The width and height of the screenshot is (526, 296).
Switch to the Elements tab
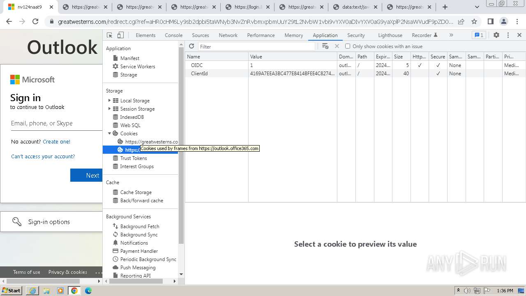tap(145, 35)
